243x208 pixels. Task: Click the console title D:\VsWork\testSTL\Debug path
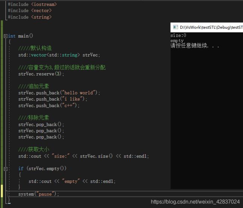211,27
